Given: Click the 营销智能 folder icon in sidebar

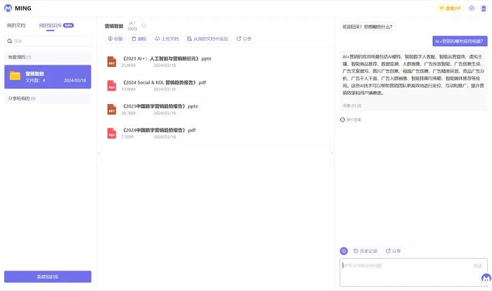Looking at the screenshot, I should click(15, 75).
